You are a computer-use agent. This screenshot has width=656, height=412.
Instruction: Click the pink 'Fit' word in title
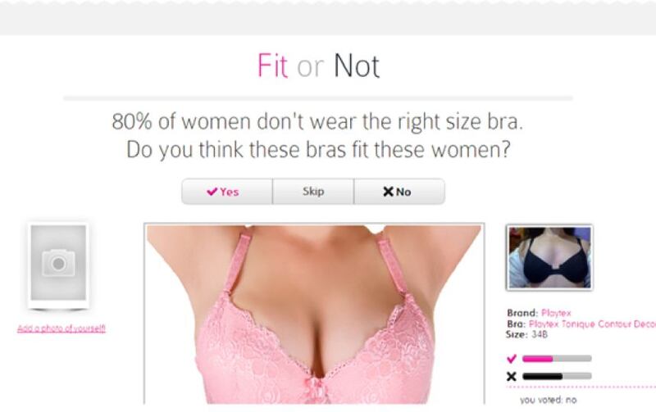pos(272,66)
